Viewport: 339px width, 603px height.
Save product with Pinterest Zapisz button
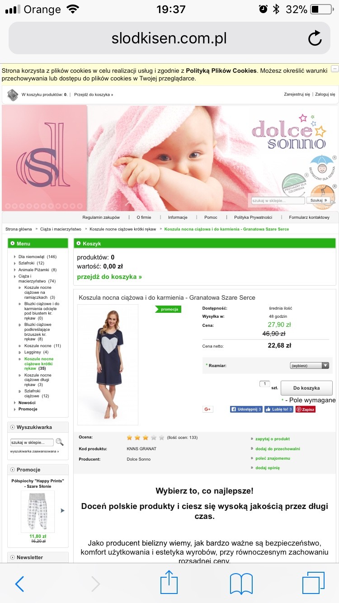coord(306,409)
